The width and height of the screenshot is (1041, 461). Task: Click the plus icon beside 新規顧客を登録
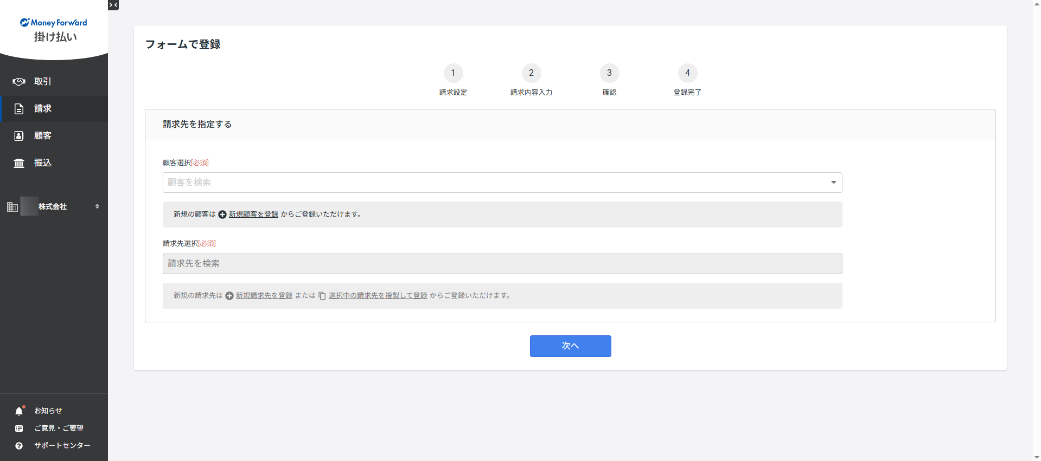tap(222, 215)
